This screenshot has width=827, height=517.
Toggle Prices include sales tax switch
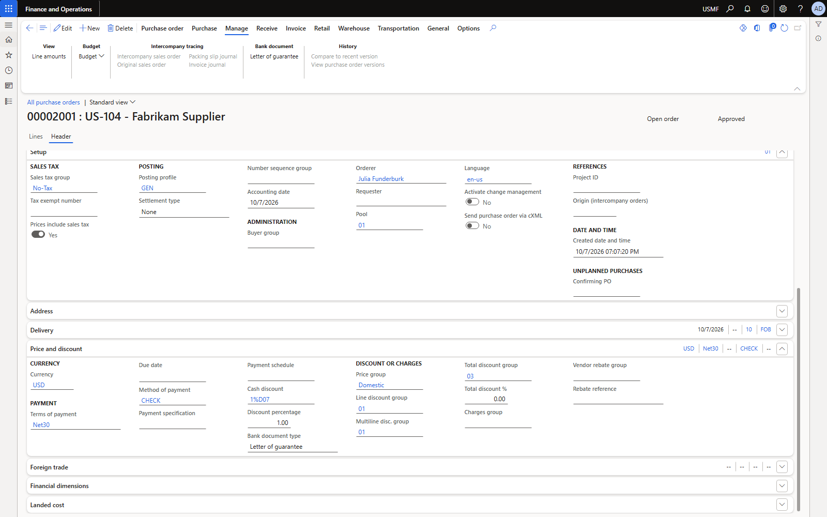38,234
